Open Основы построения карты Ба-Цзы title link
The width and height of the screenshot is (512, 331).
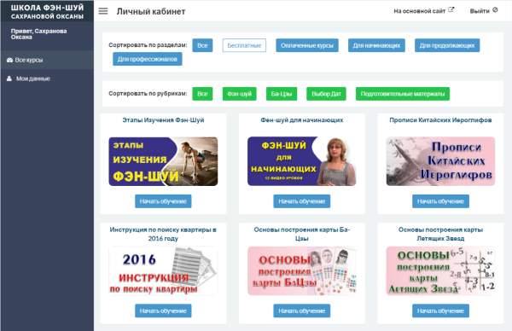pyautogui.click(x=302, y=234)
